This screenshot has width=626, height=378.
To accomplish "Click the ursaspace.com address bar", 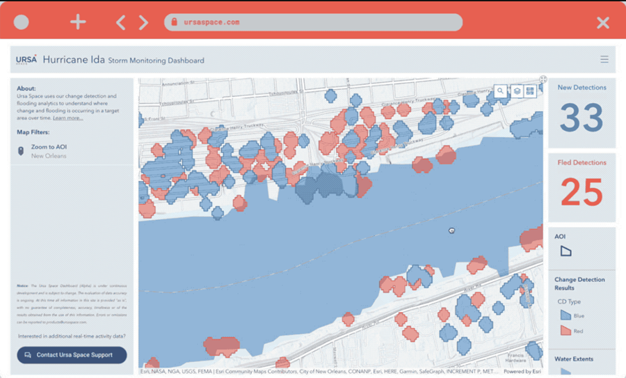I will [313, 22].
